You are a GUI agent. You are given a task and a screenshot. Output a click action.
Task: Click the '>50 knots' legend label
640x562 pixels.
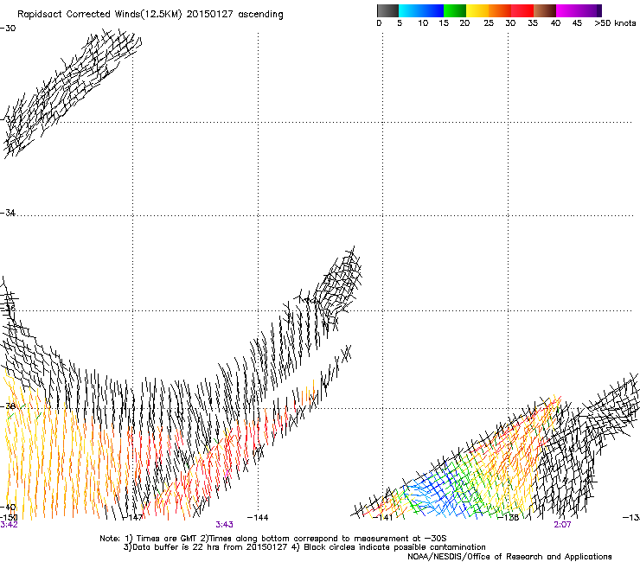coord(615,23)
